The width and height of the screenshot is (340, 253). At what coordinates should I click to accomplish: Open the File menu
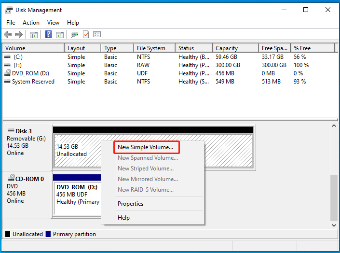(11, 23)
